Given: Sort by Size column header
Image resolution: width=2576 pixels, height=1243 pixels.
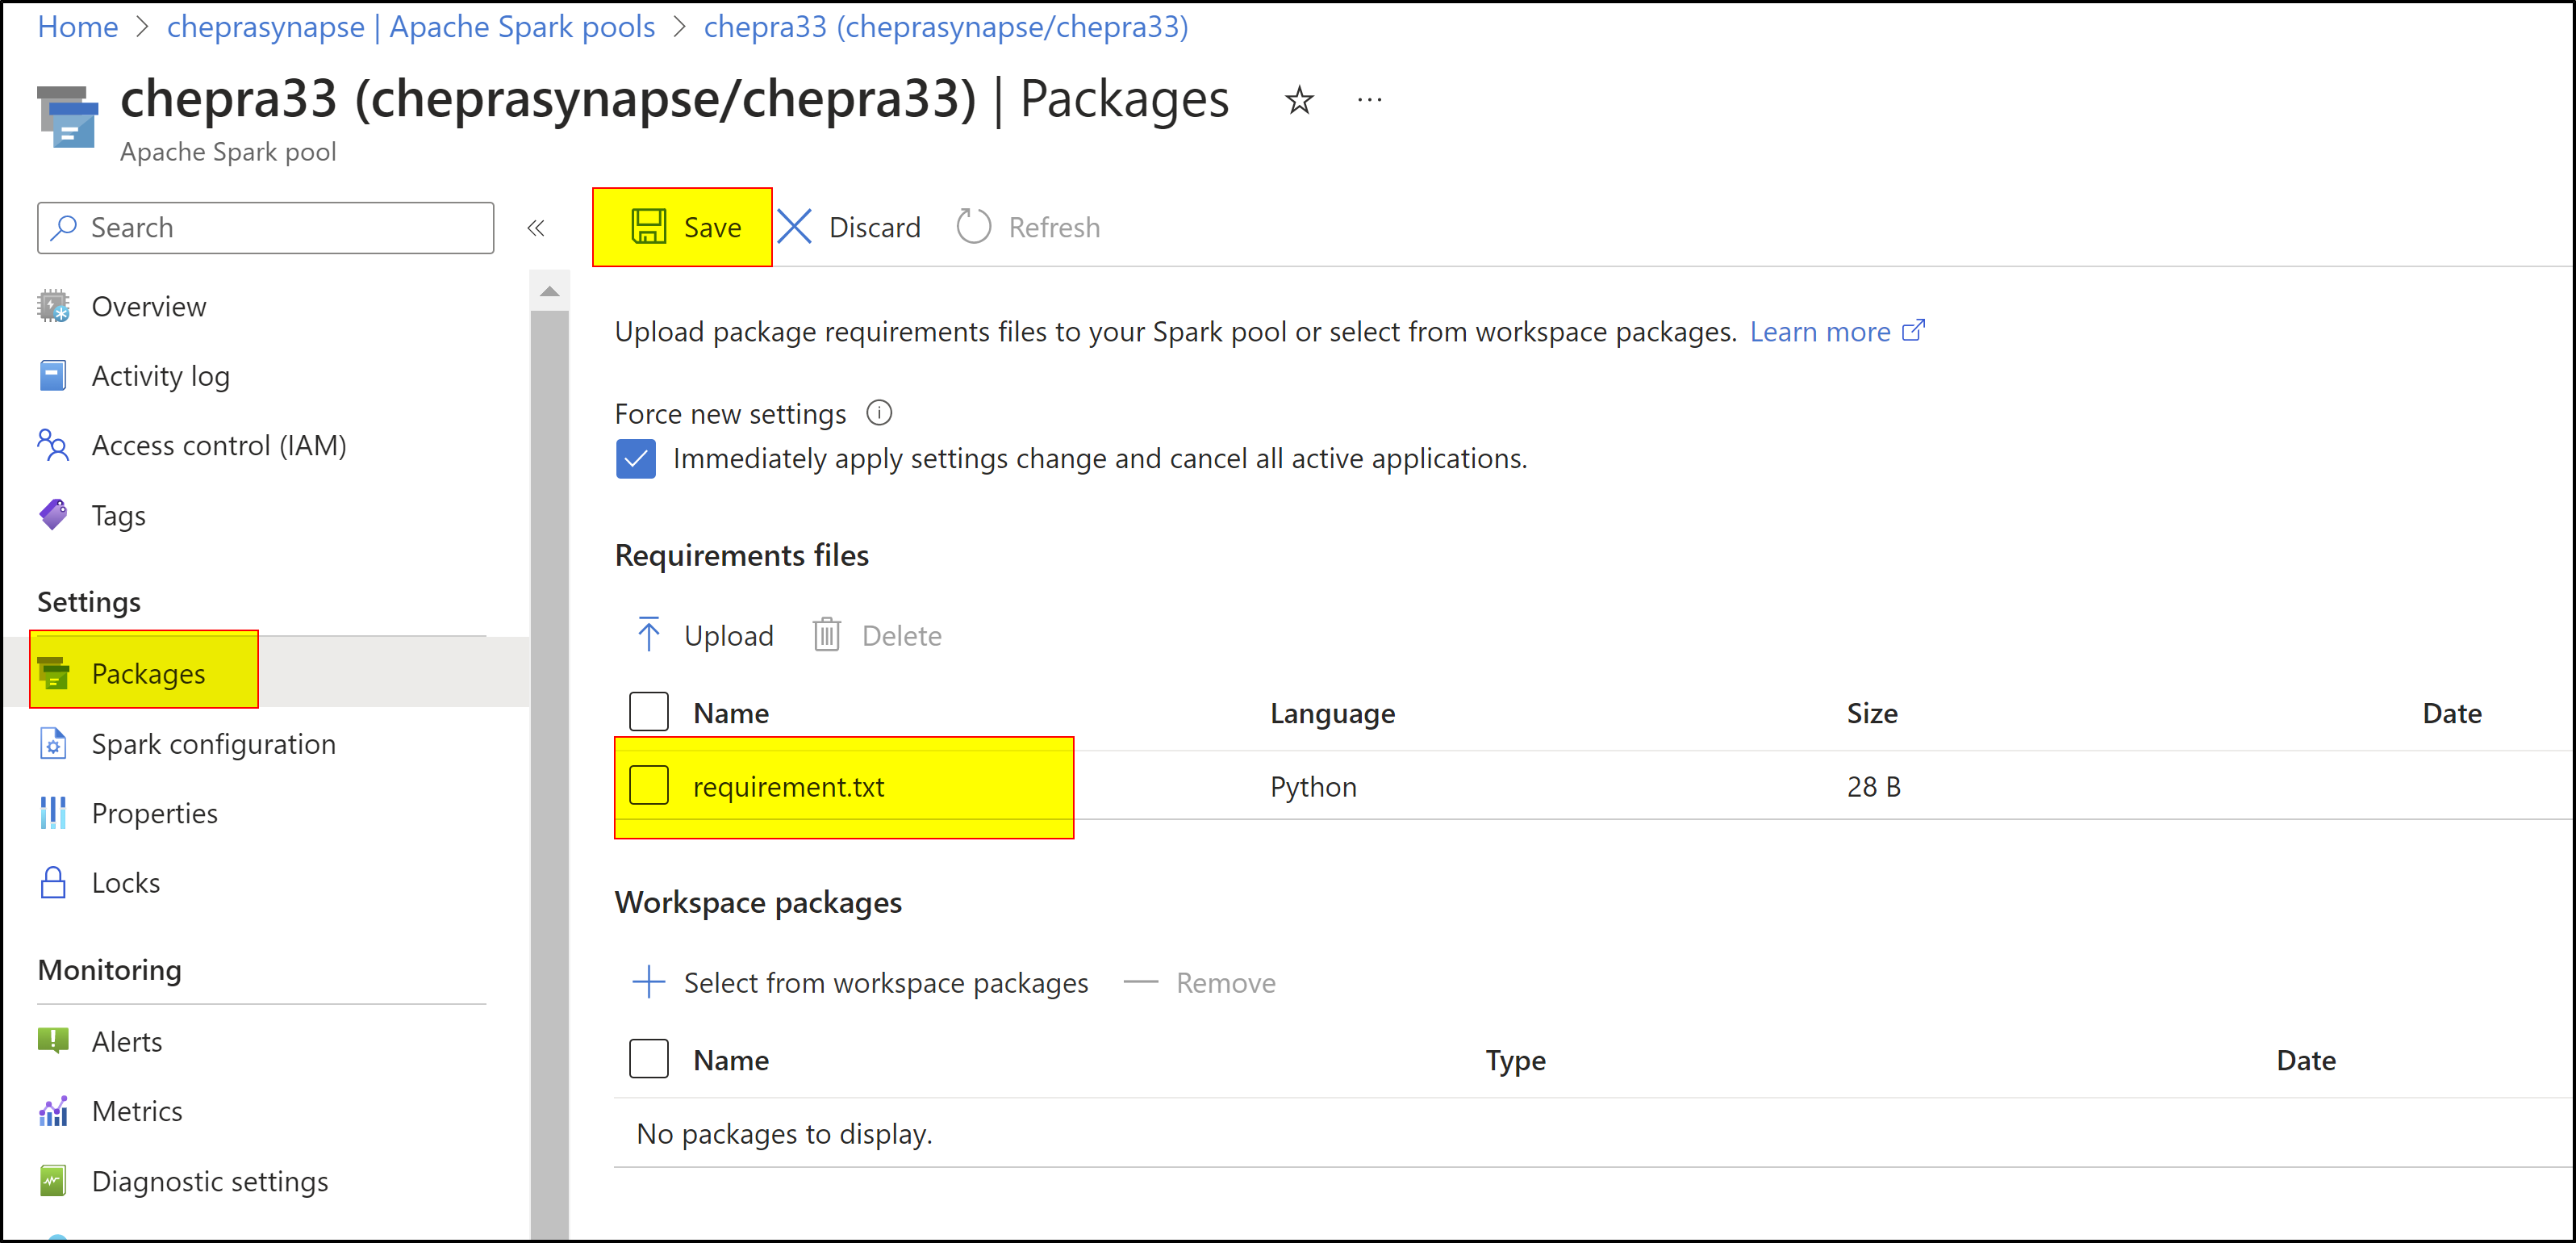Looking at the screenshot, I should [x=1871, y=714].
